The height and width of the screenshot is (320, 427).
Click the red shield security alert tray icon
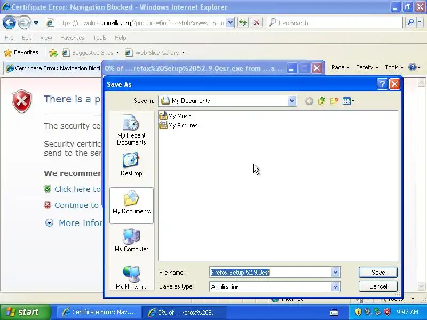coord(388,312)
